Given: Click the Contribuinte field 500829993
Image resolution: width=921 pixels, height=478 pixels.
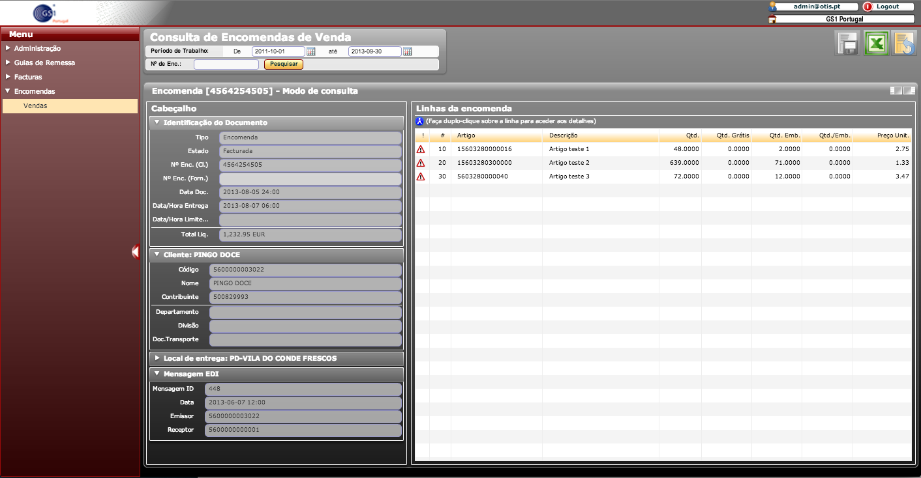Looking at the screenshot, I should point(305,297).
